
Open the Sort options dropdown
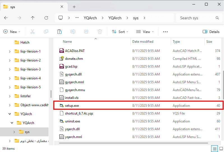pyautogui.click(x=120, y=32)
